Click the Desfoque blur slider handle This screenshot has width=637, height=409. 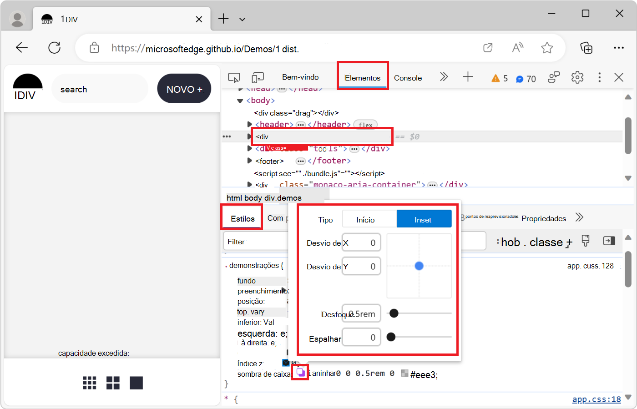(x=394, y=313)
